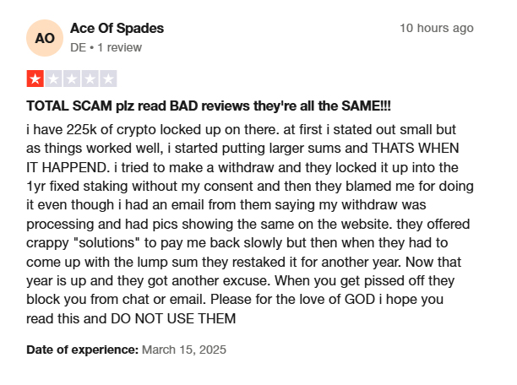Viewport: 517px width, 385px height.
Task: Click the third gray rating star
Action: coord(72,79)
